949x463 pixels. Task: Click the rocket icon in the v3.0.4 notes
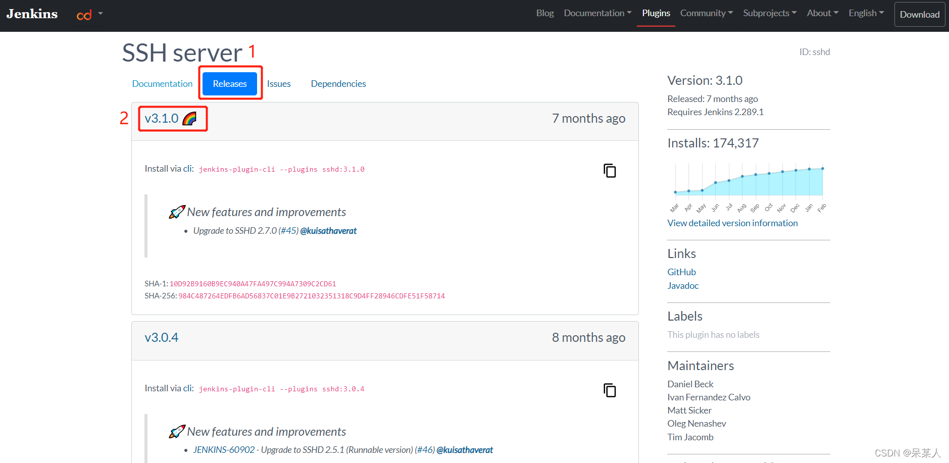[x=177, y=432]
